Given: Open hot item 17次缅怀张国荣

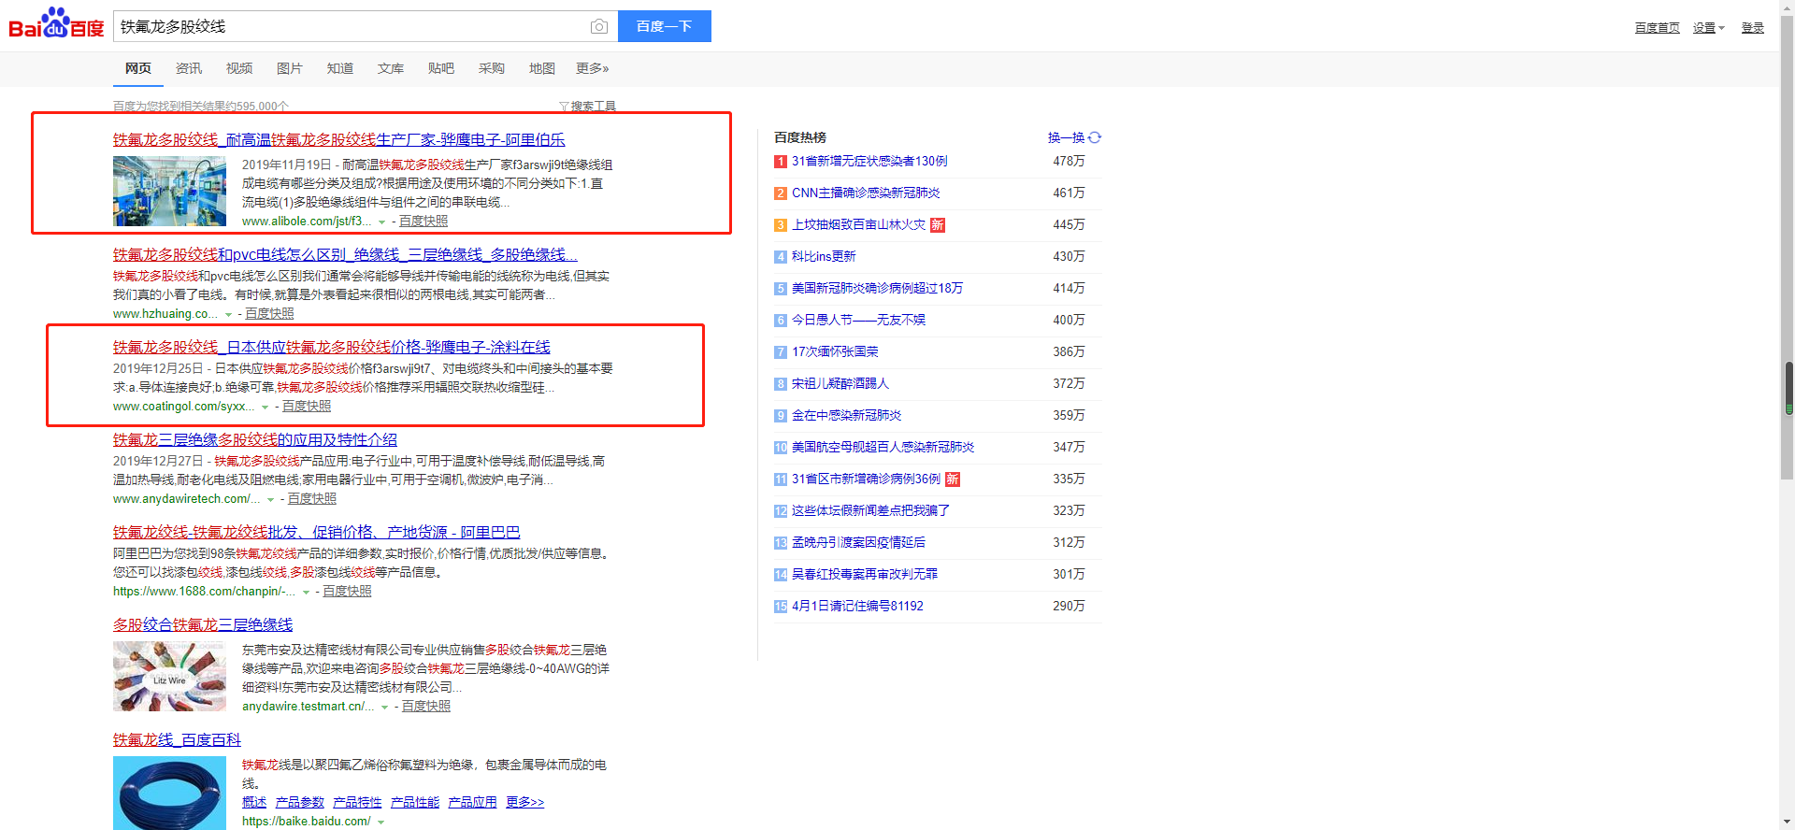Looking at the screenshot, I should 835,352.
